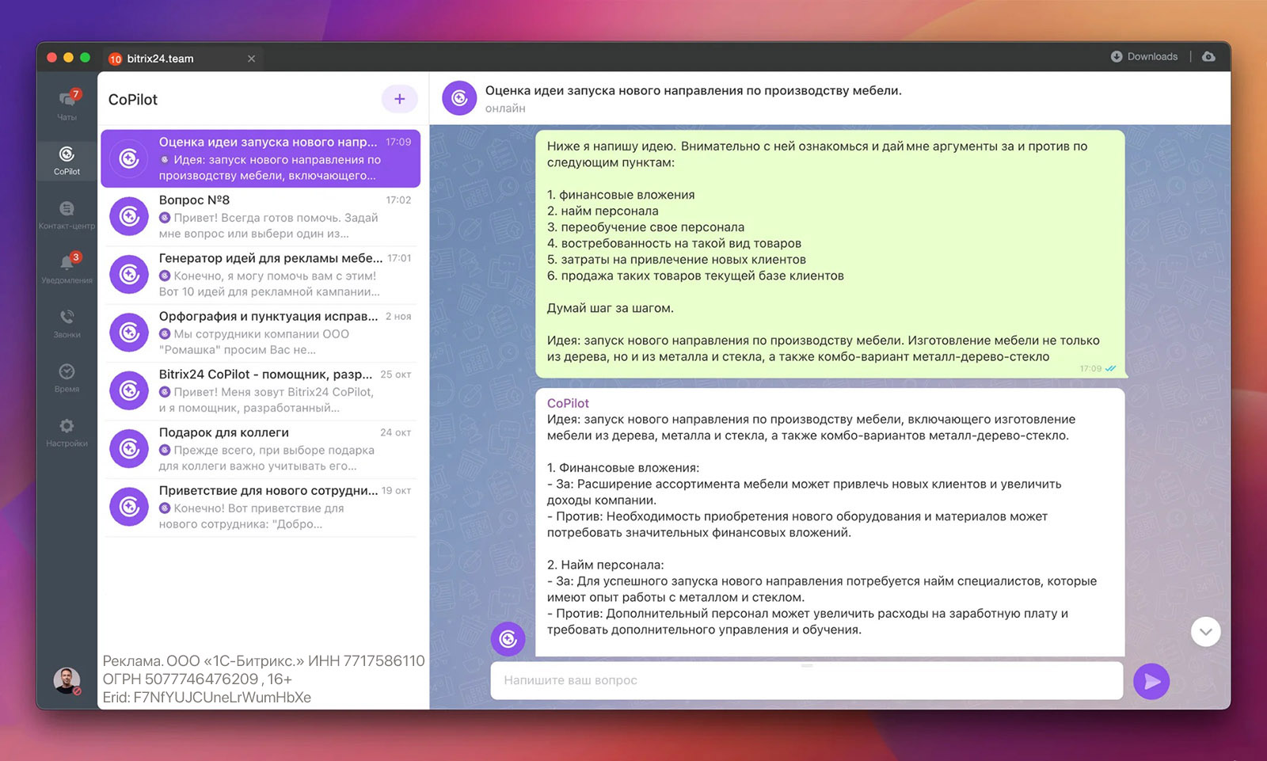Click the '19 окт' date in chat list

point(397,491)
